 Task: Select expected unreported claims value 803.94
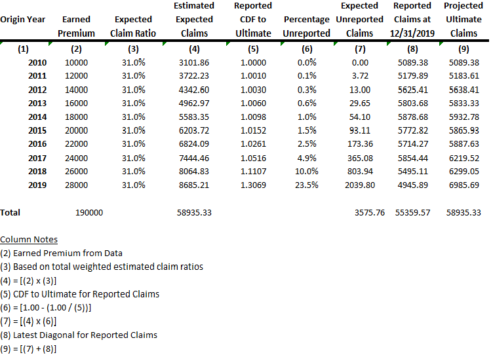click(x=360, y=171)
